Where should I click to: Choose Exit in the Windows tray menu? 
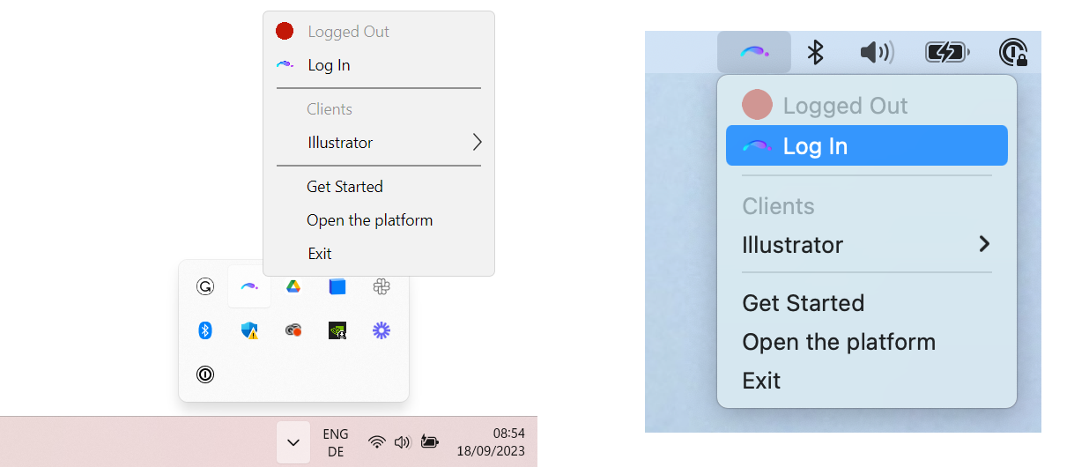(320, 254)
